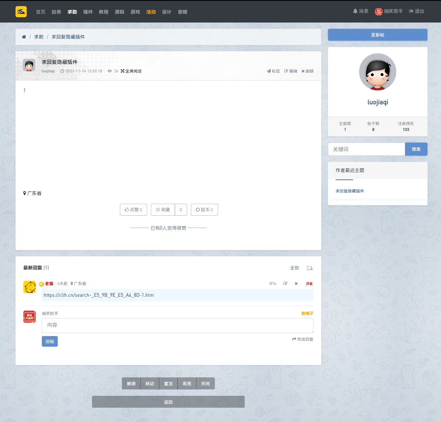Mention the replier with the @Ta icon
The width and height of the screenshot is (441, 422).
[272, 284]
